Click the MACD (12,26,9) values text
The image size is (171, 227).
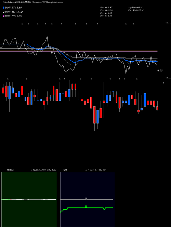coord(44,170)
